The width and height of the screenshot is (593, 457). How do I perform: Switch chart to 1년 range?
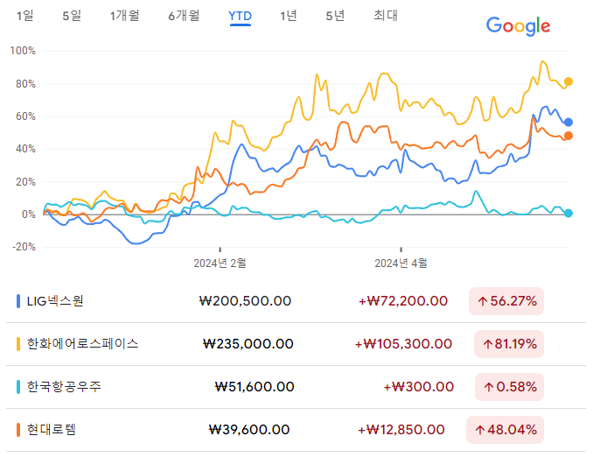tap(288, 16)
